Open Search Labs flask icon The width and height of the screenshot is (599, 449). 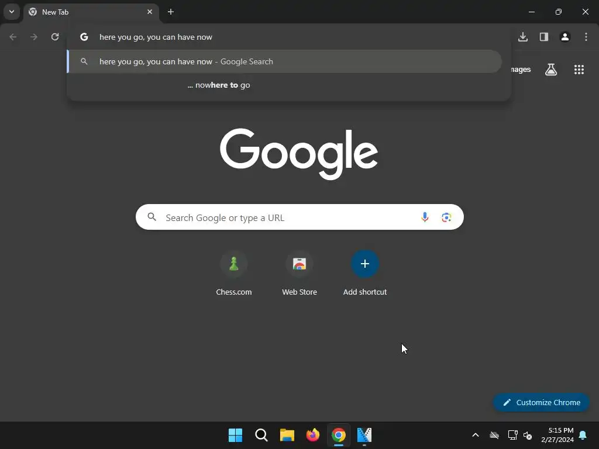tap(551, 70)
